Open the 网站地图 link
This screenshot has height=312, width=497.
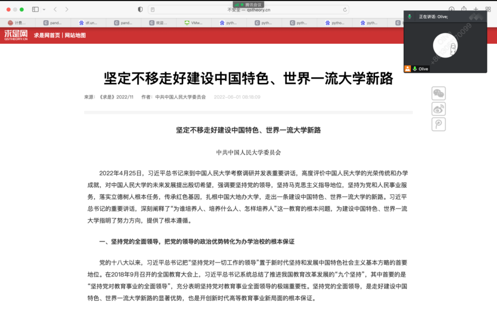(75, 36)
